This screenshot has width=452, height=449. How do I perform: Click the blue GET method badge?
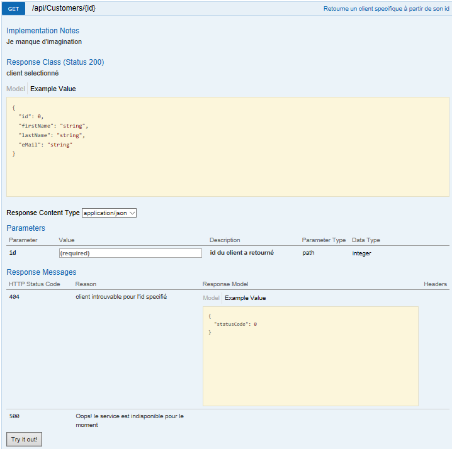coord(13,9)
